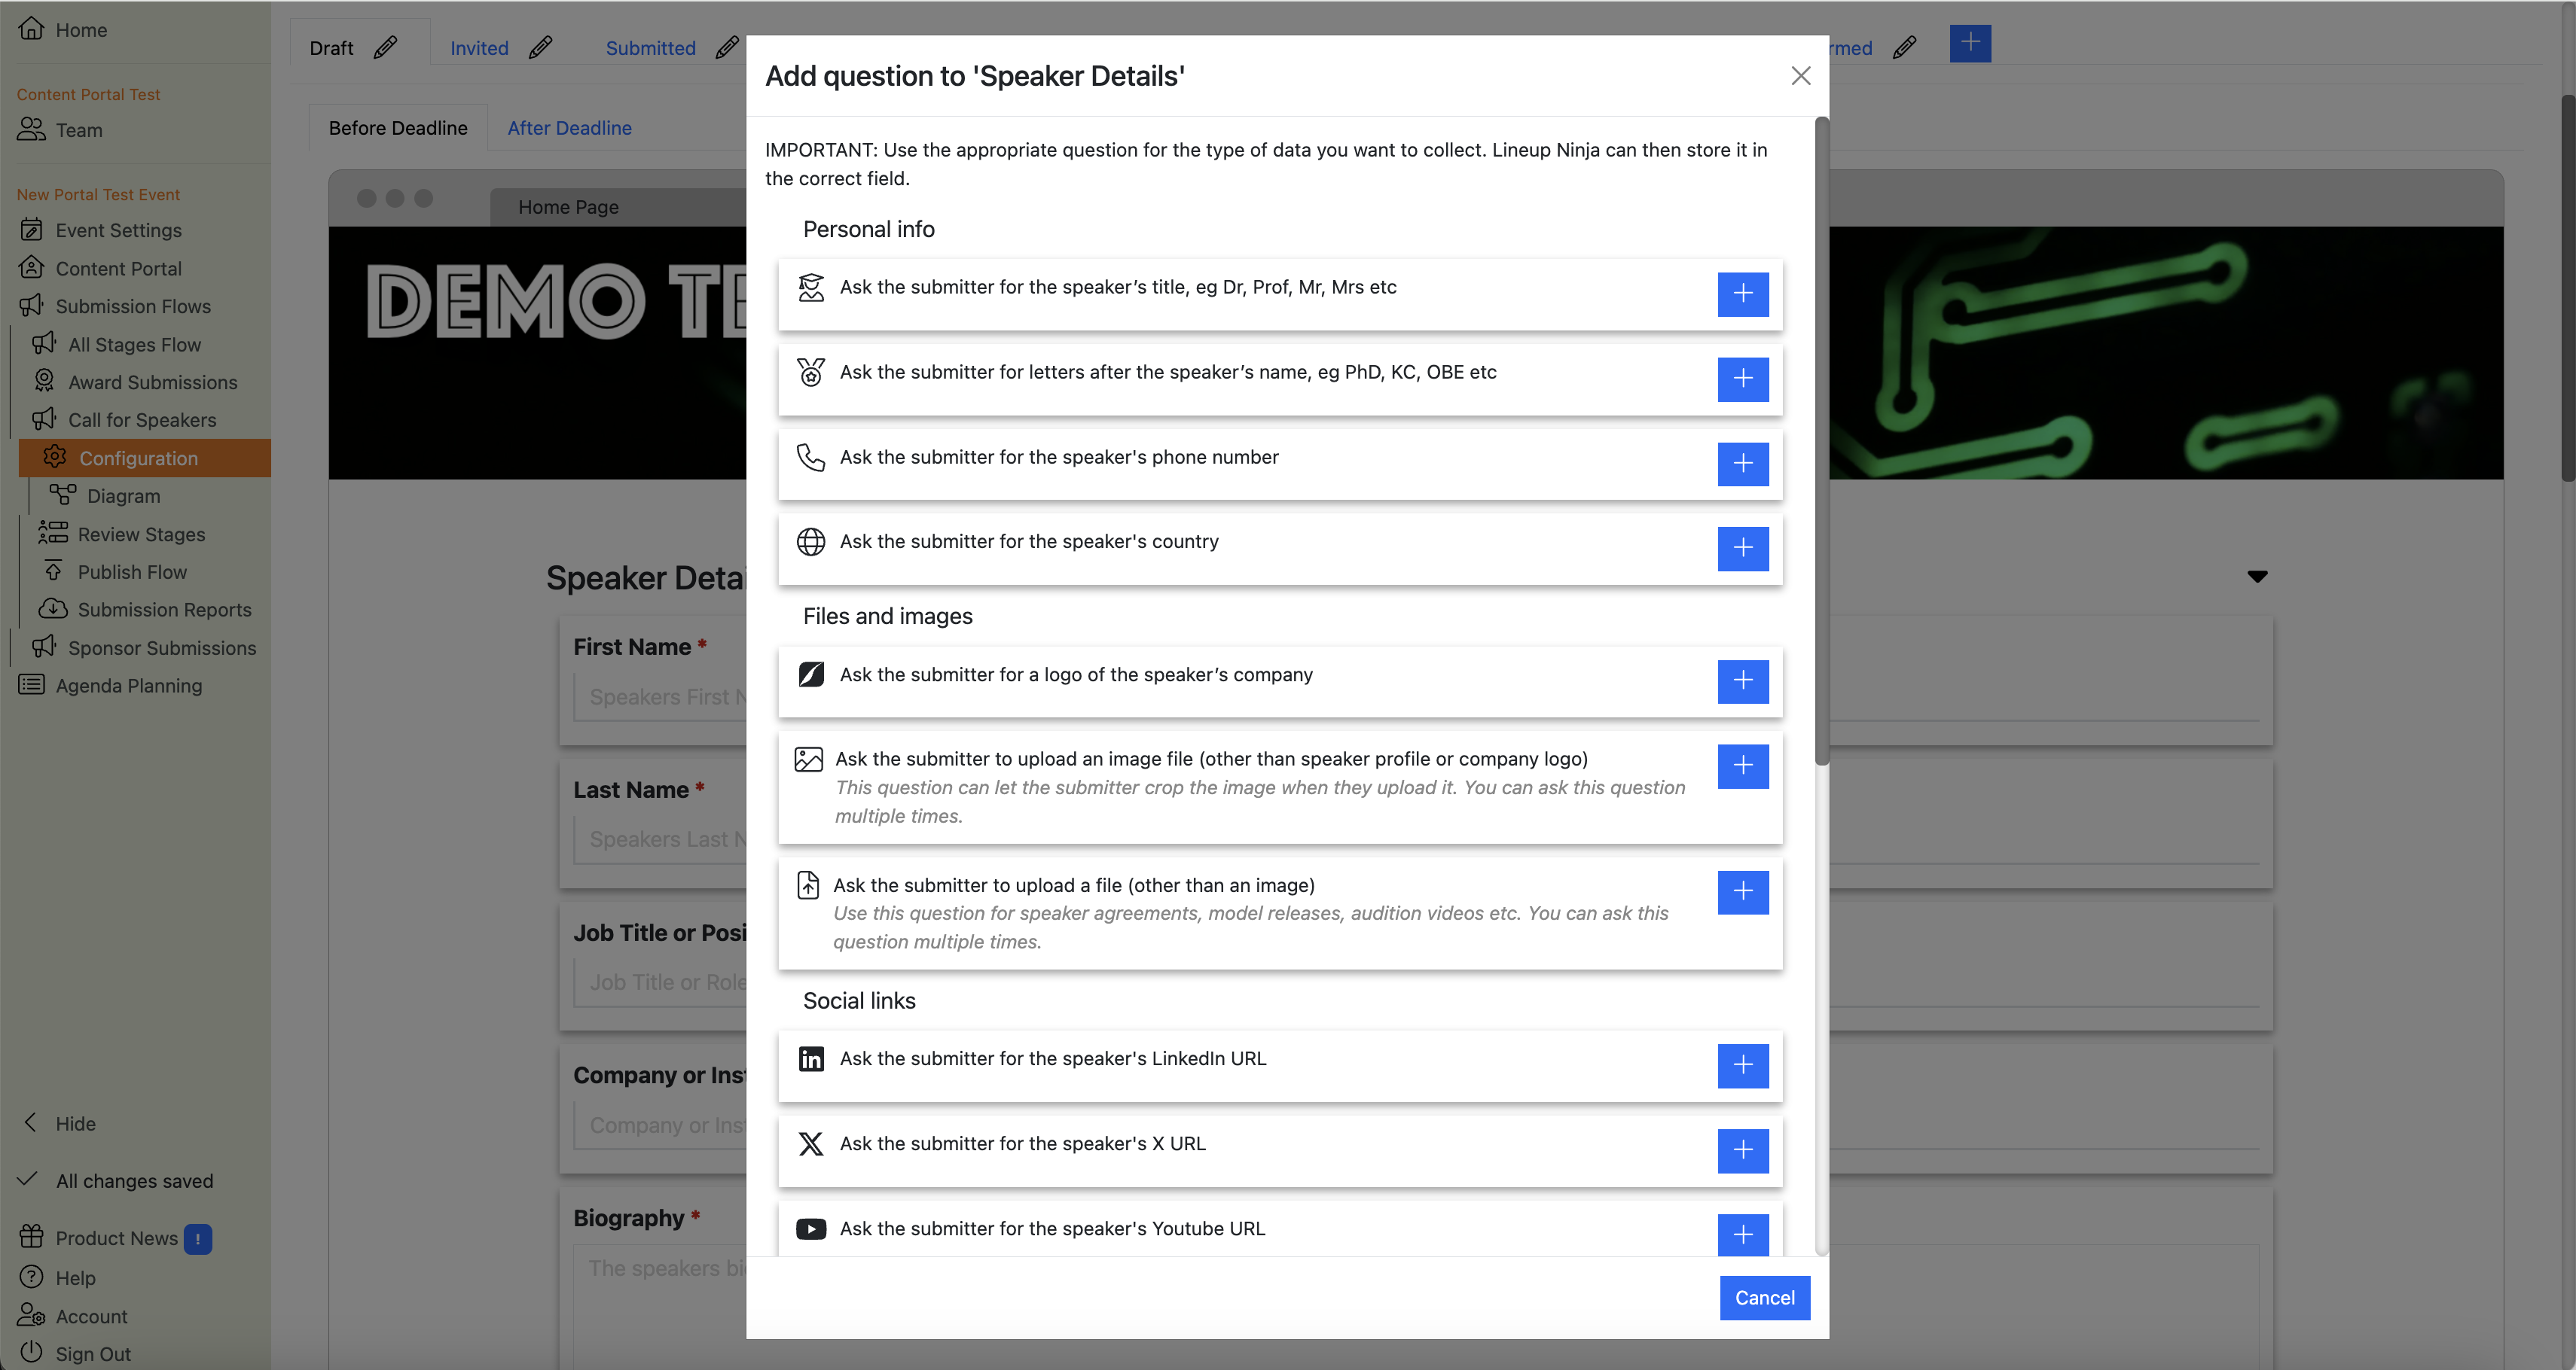Add the company logo question

[1742, 680]
